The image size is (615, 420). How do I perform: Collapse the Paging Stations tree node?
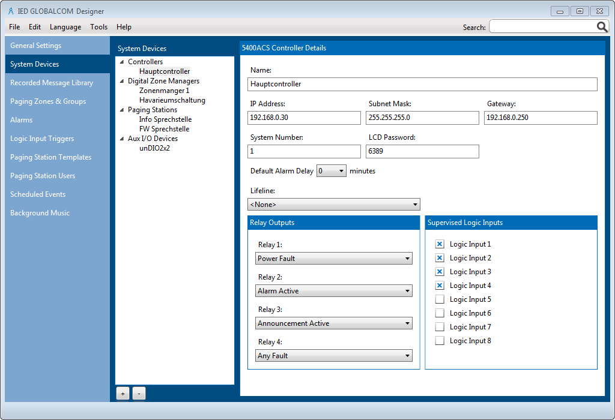tap(122, 110)
